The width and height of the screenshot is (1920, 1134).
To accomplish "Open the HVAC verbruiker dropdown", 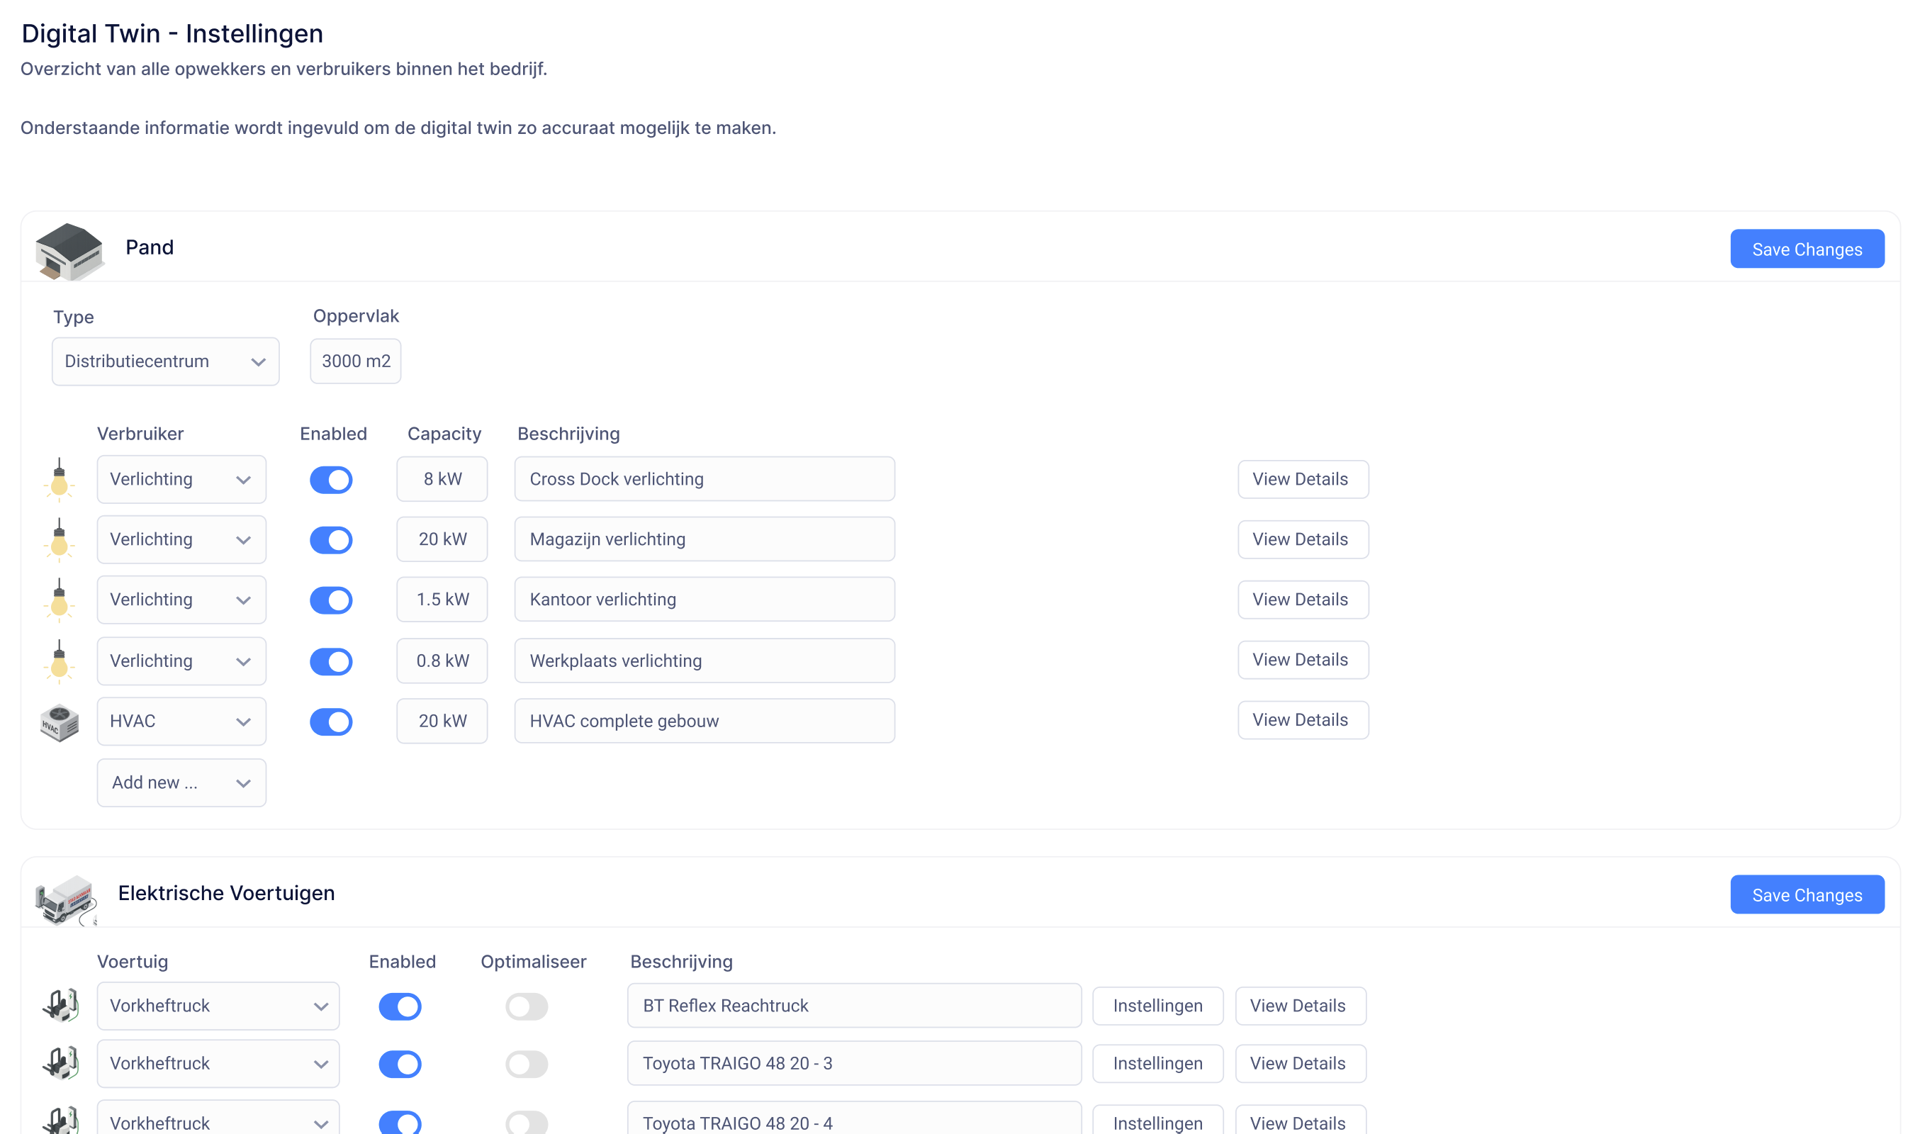I will click(181, 722).
